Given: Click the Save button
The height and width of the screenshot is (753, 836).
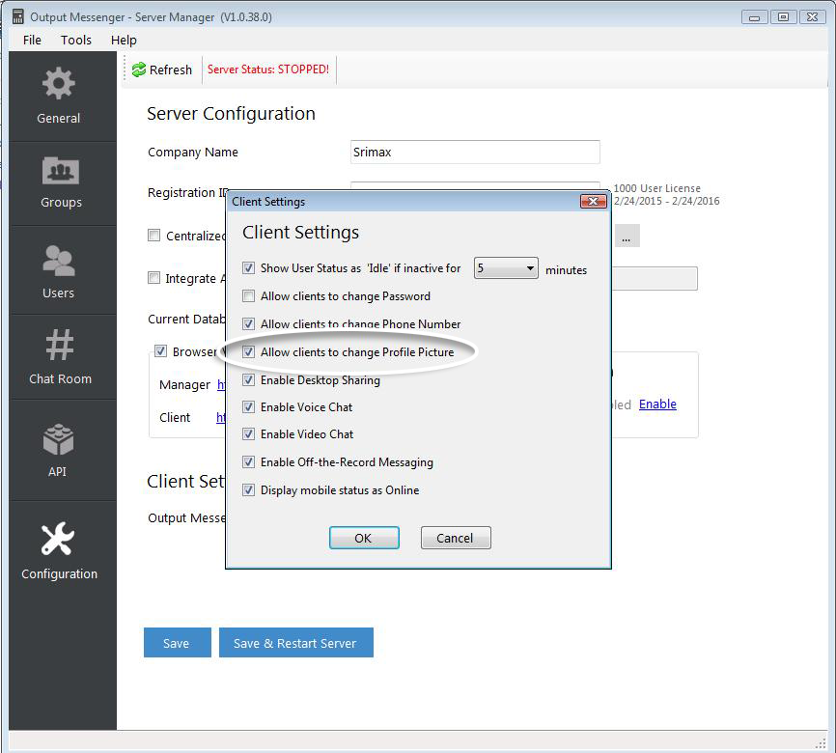Looking at the screenshot, I should point(177,643).
